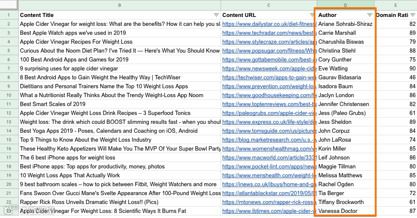The height and width of the screenshot is (218, 417).
Task: Select the author cell Carrie Marshall
Action: click(x=346, y=33)
